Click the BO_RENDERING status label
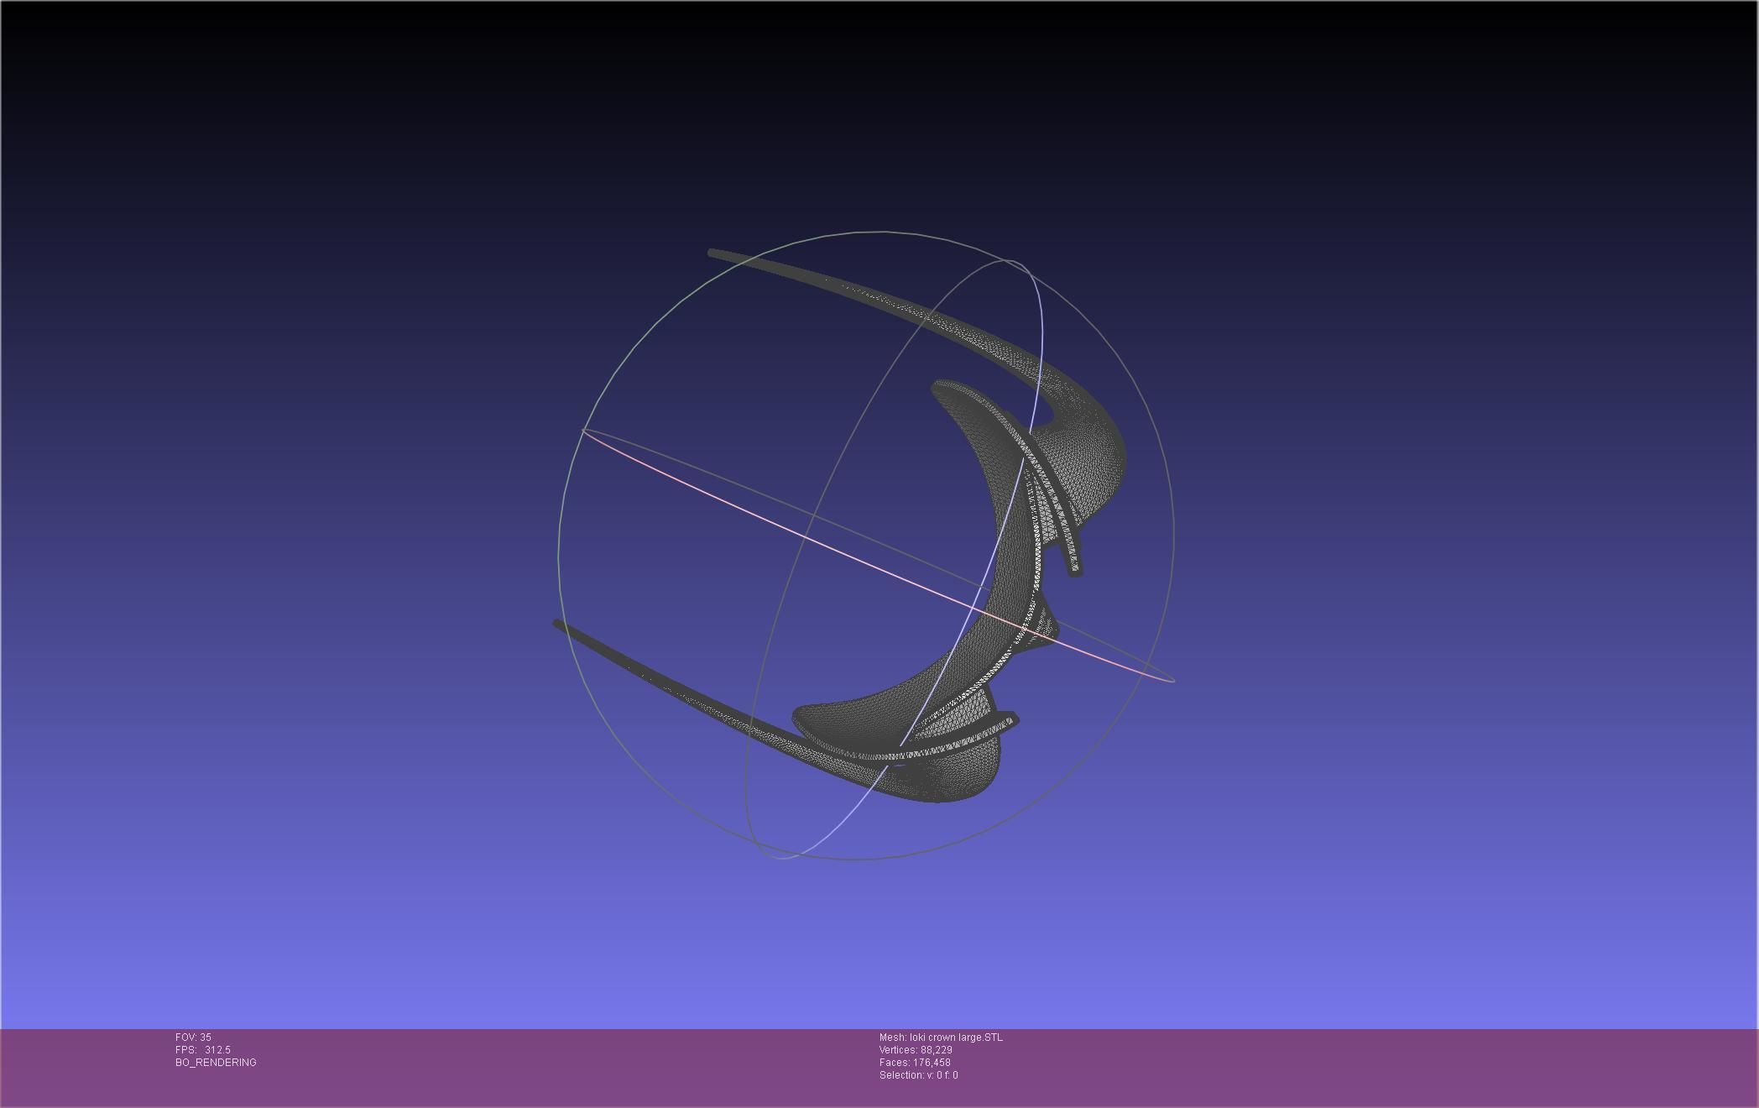The image size is (1759, 1108). pyautogui.click(x=216, y=1063)
